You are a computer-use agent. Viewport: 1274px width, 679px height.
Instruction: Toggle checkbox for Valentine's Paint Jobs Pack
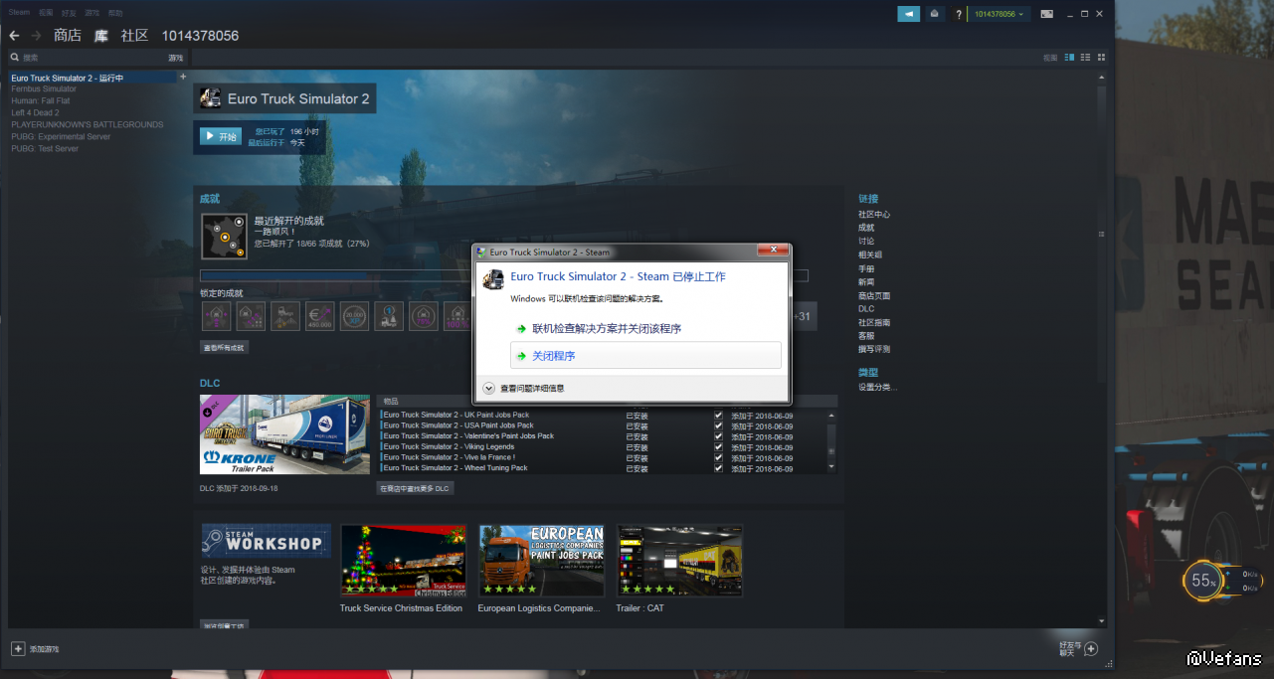pyautogui.click(x=718, y=436)
